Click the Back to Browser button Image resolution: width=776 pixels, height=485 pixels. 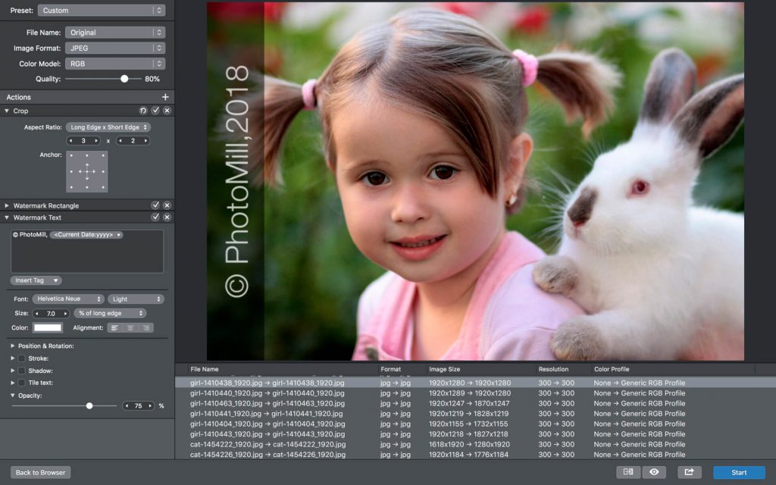[39, 472]
